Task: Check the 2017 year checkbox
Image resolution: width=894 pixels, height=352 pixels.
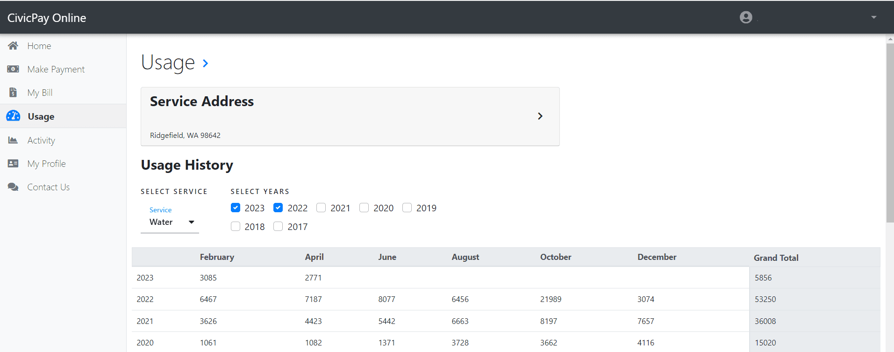Action: click(278, 226)
